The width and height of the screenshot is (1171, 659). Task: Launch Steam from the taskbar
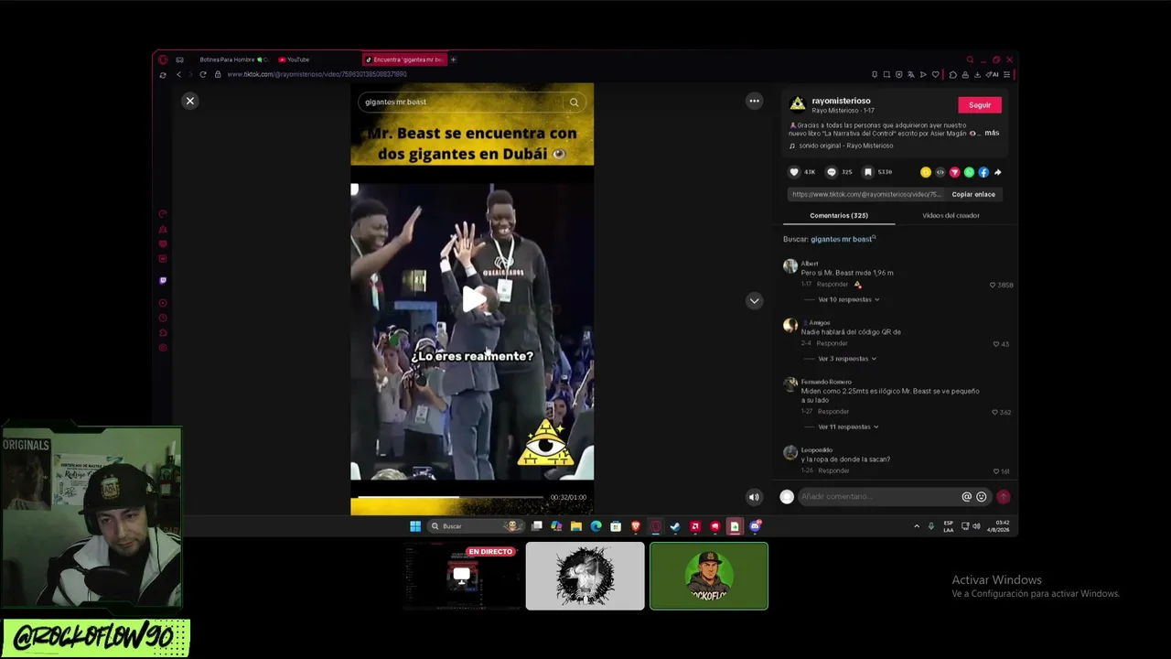click(675, 526)
